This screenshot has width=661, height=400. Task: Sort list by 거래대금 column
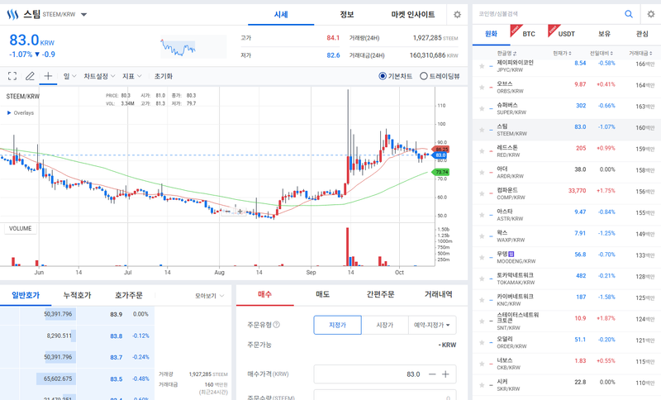click(x=641, y=53)
